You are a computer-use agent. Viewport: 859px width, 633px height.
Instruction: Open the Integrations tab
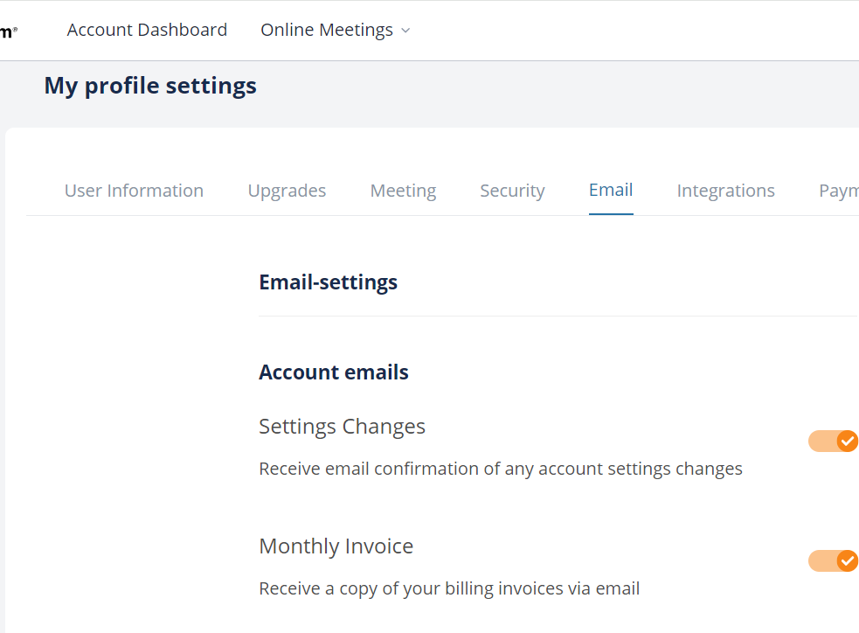coord(725,191)
